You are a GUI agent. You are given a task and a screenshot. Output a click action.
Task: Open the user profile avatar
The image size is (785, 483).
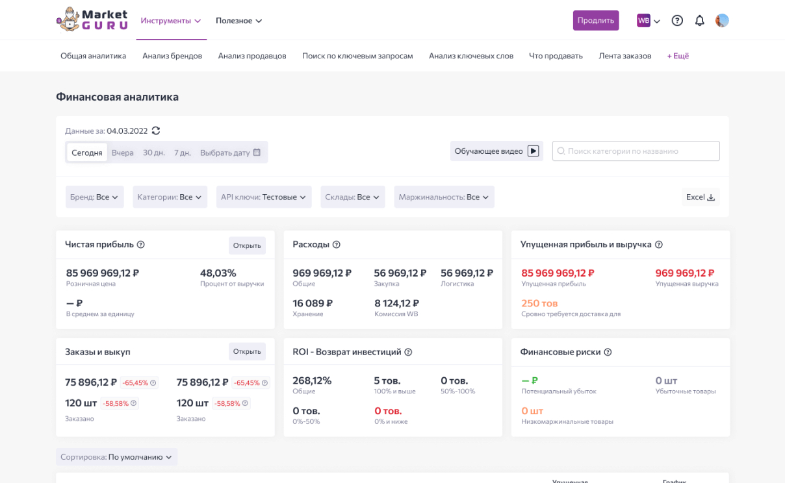coord(722,21)
